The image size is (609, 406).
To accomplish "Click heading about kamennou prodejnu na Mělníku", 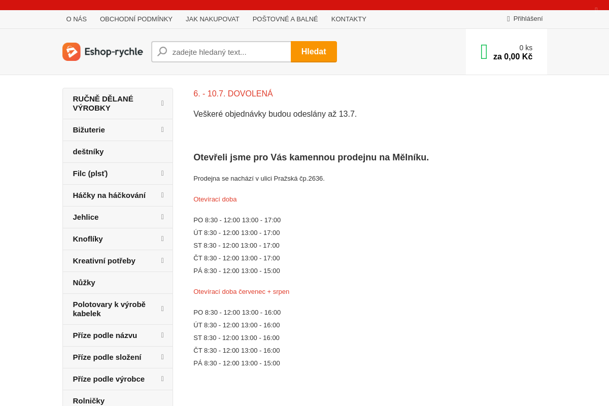I will (311, 157).
